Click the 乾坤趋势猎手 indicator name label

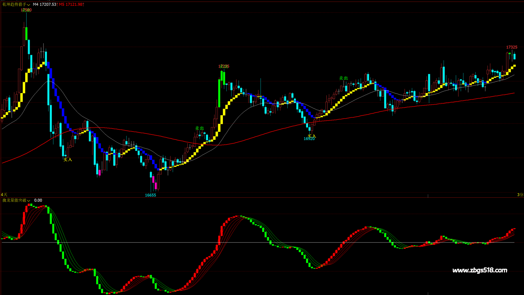point(14,5)
